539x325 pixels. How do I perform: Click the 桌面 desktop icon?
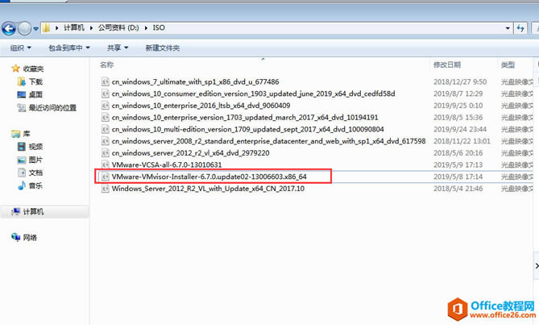click(x=22, y=94)
